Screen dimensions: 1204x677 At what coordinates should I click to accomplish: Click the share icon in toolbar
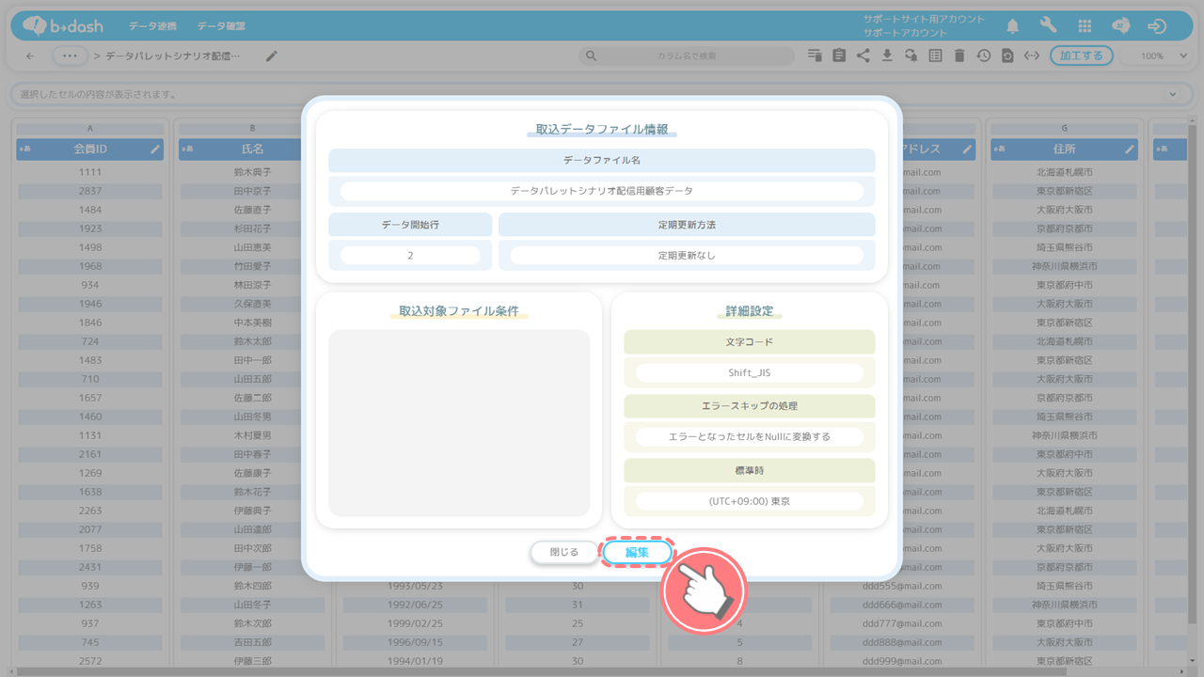(x=863, y=55)
